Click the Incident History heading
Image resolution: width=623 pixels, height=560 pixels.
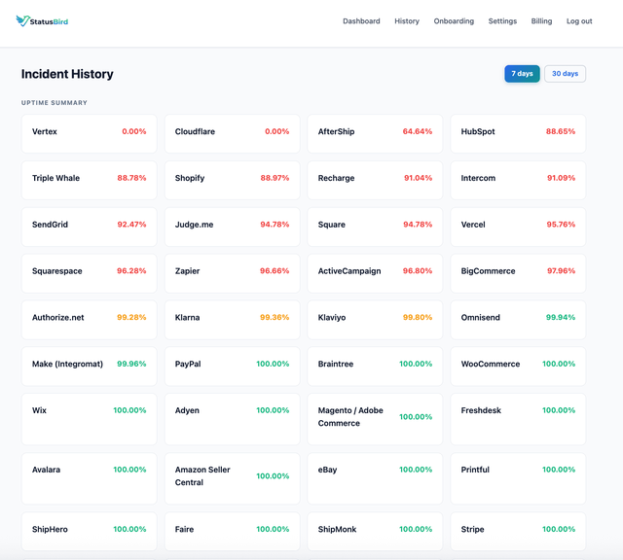(67, 74)
